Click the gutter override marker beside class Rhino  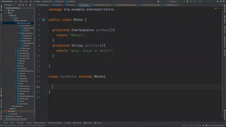(x=43, y=20)
